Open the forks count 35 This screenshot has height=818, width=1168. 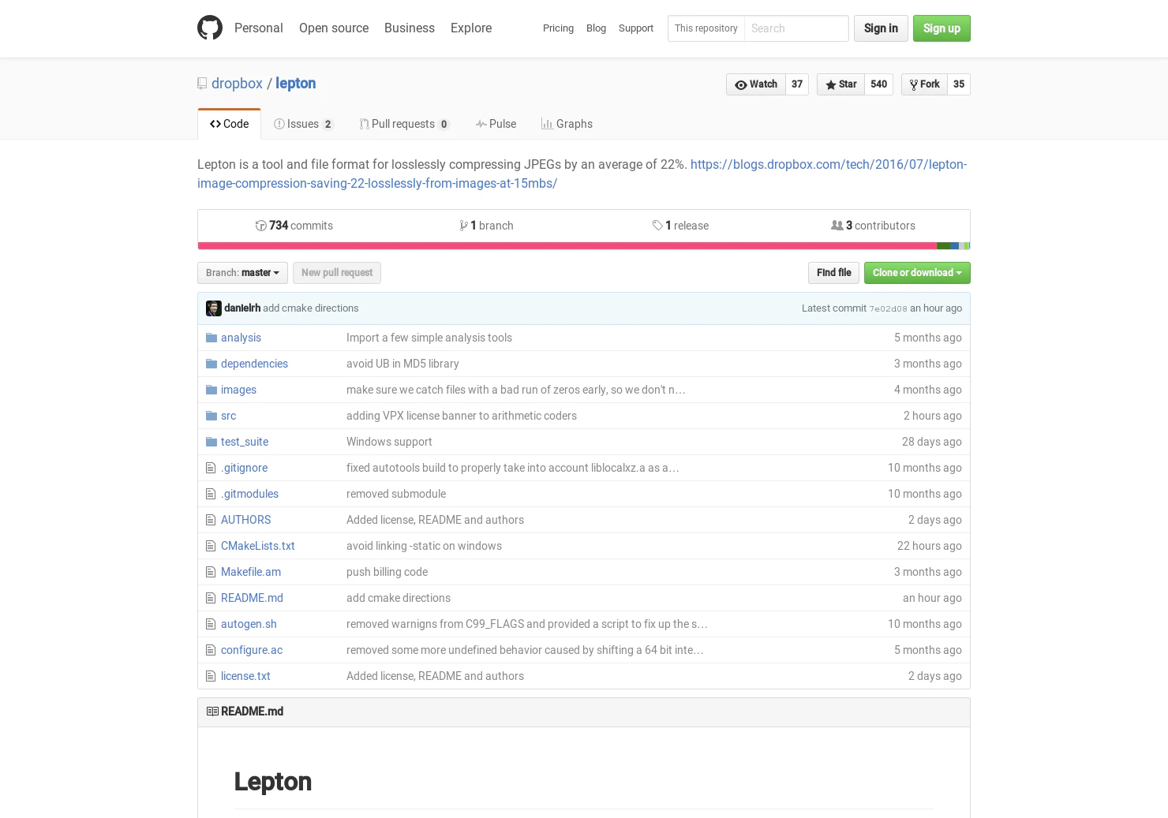point(959,84)
